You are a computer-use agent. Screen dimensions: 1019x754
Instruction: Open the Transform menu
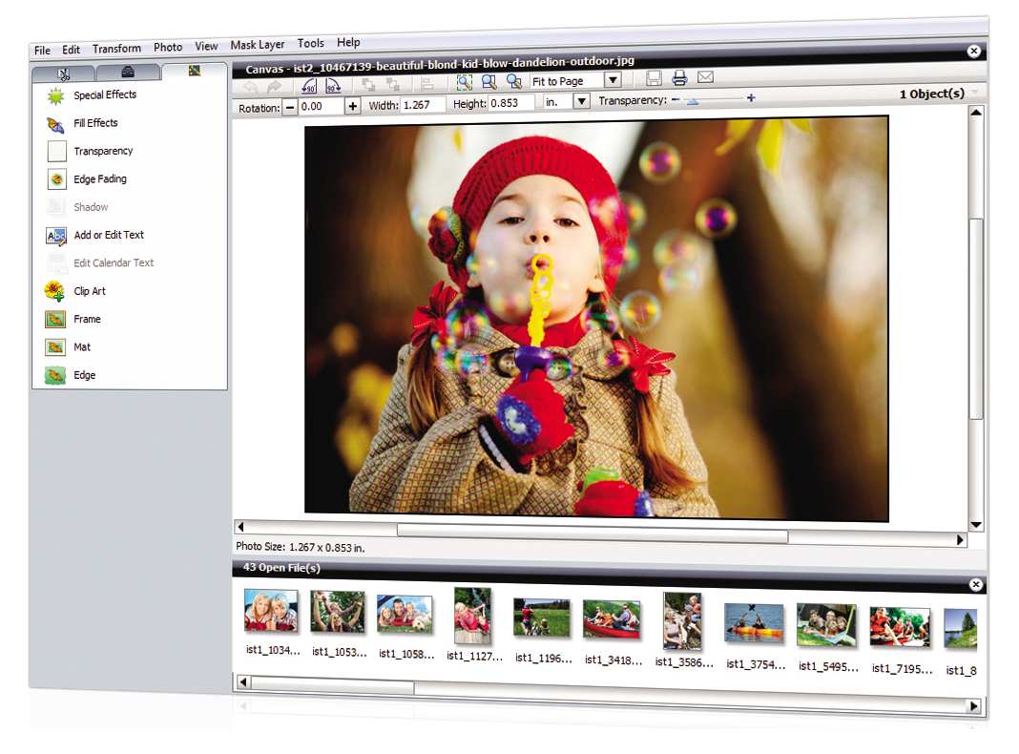click(x=116, y=49)
